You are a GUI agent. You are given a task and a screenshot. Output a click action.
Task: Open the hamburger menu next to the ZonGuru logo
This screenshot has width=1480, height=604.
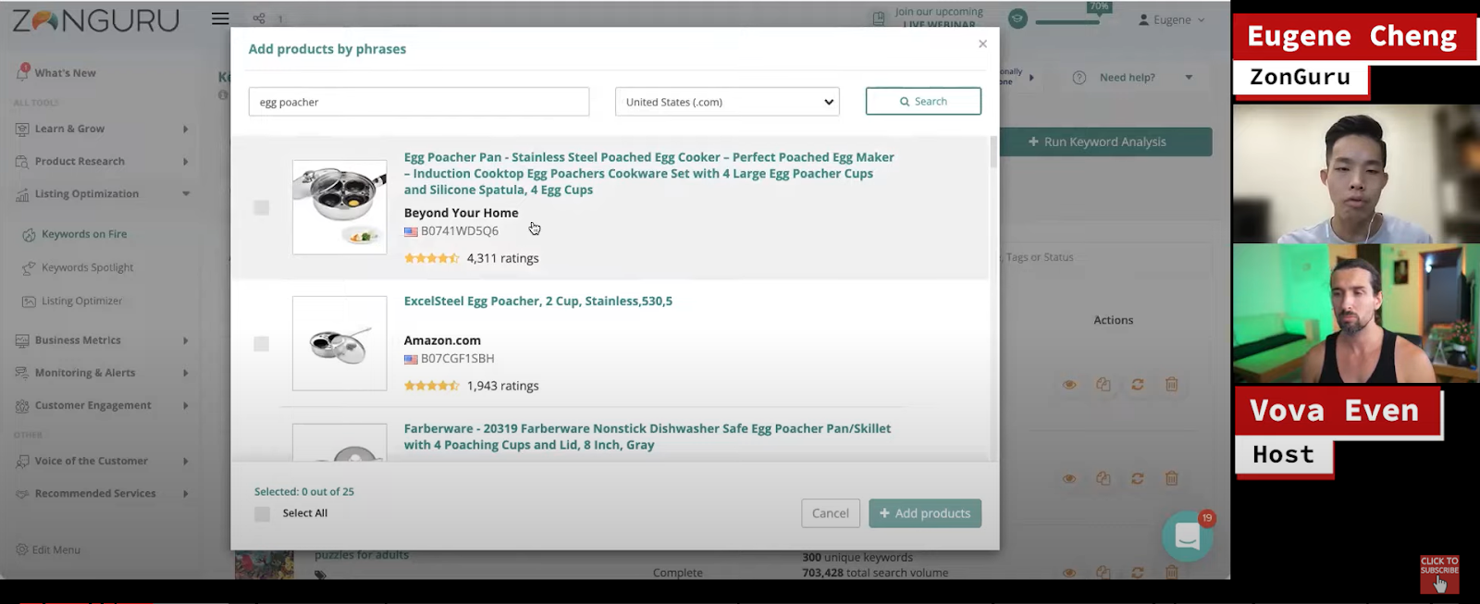pos(220,18)
